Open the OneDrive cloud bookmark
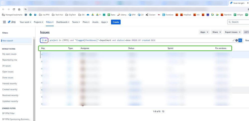Viewport: 249px width, 121px height. [88, 15]
